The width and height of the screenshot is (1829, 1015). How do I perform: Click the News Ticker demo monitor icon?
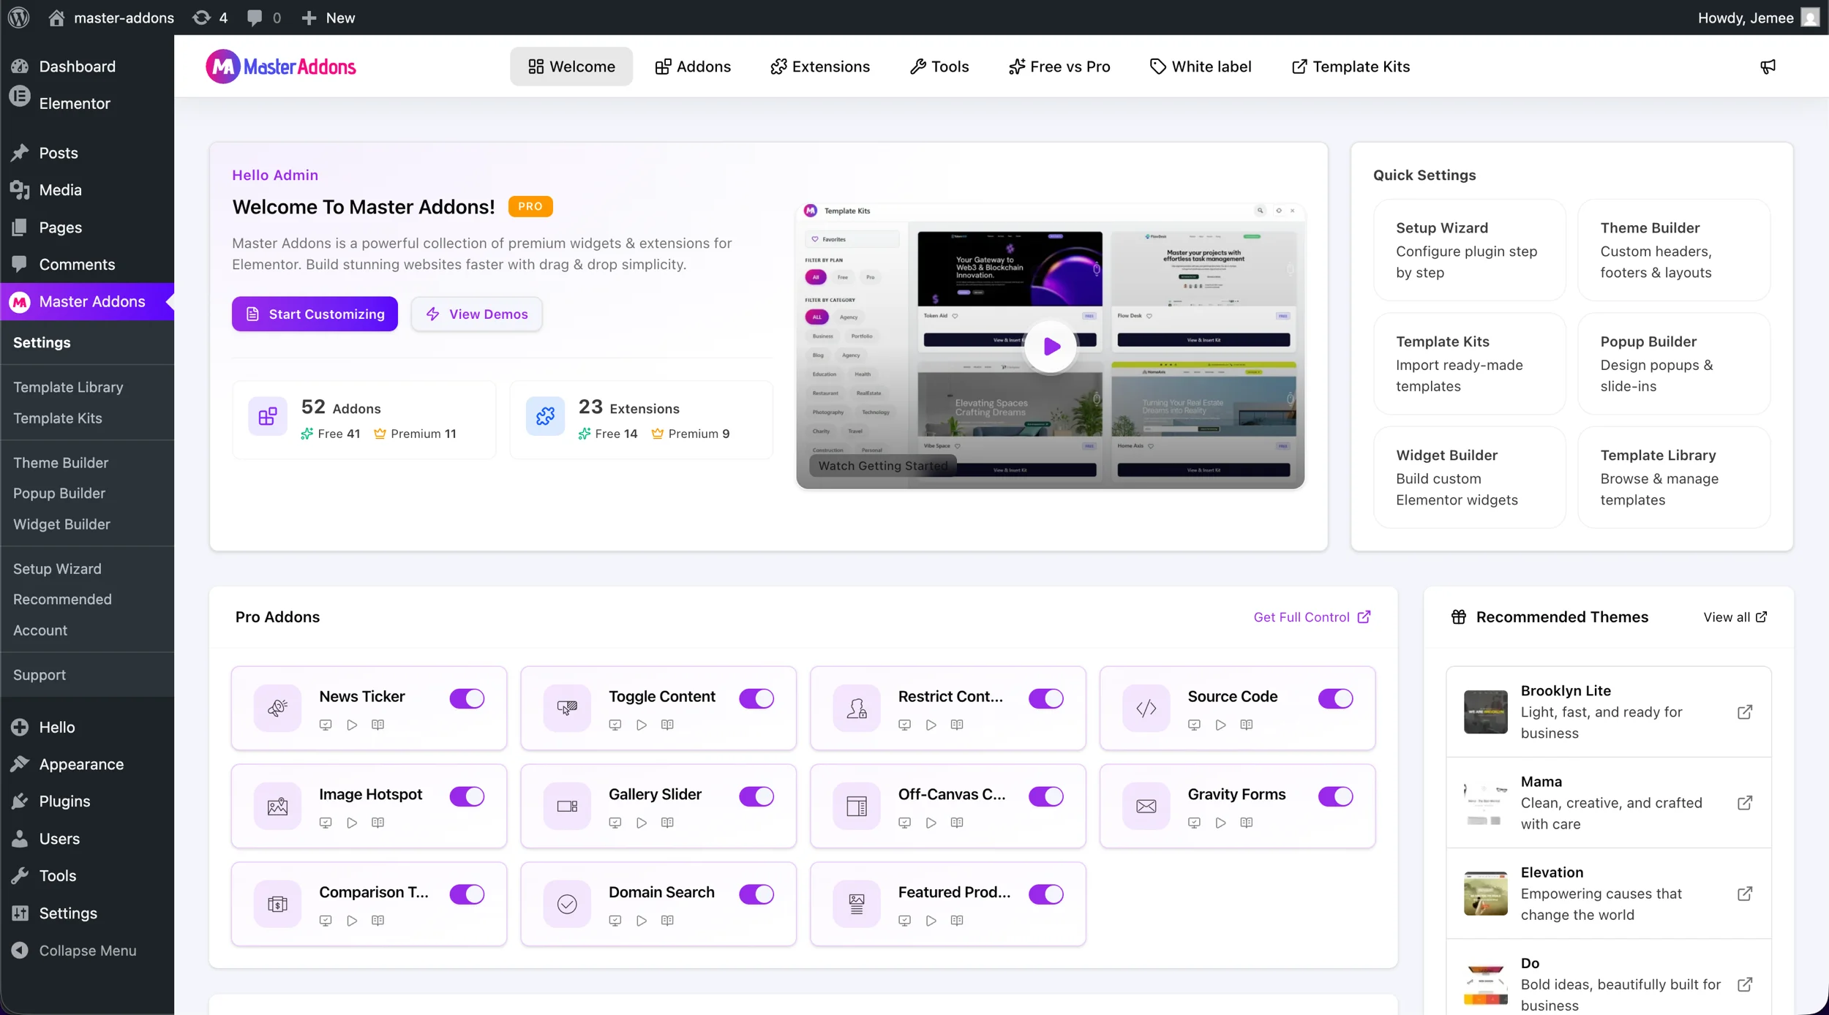pyautogui.click(x=326, y=725)
